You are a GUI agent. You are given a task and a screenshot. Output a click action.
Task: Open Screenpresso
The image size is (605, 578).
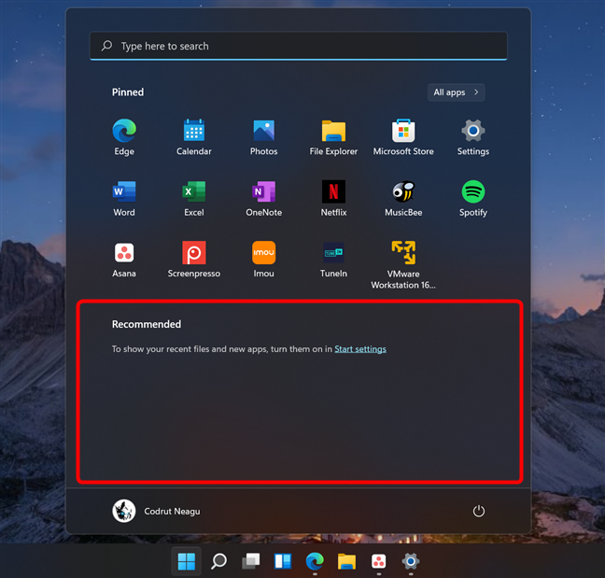(x=193, y=260)
